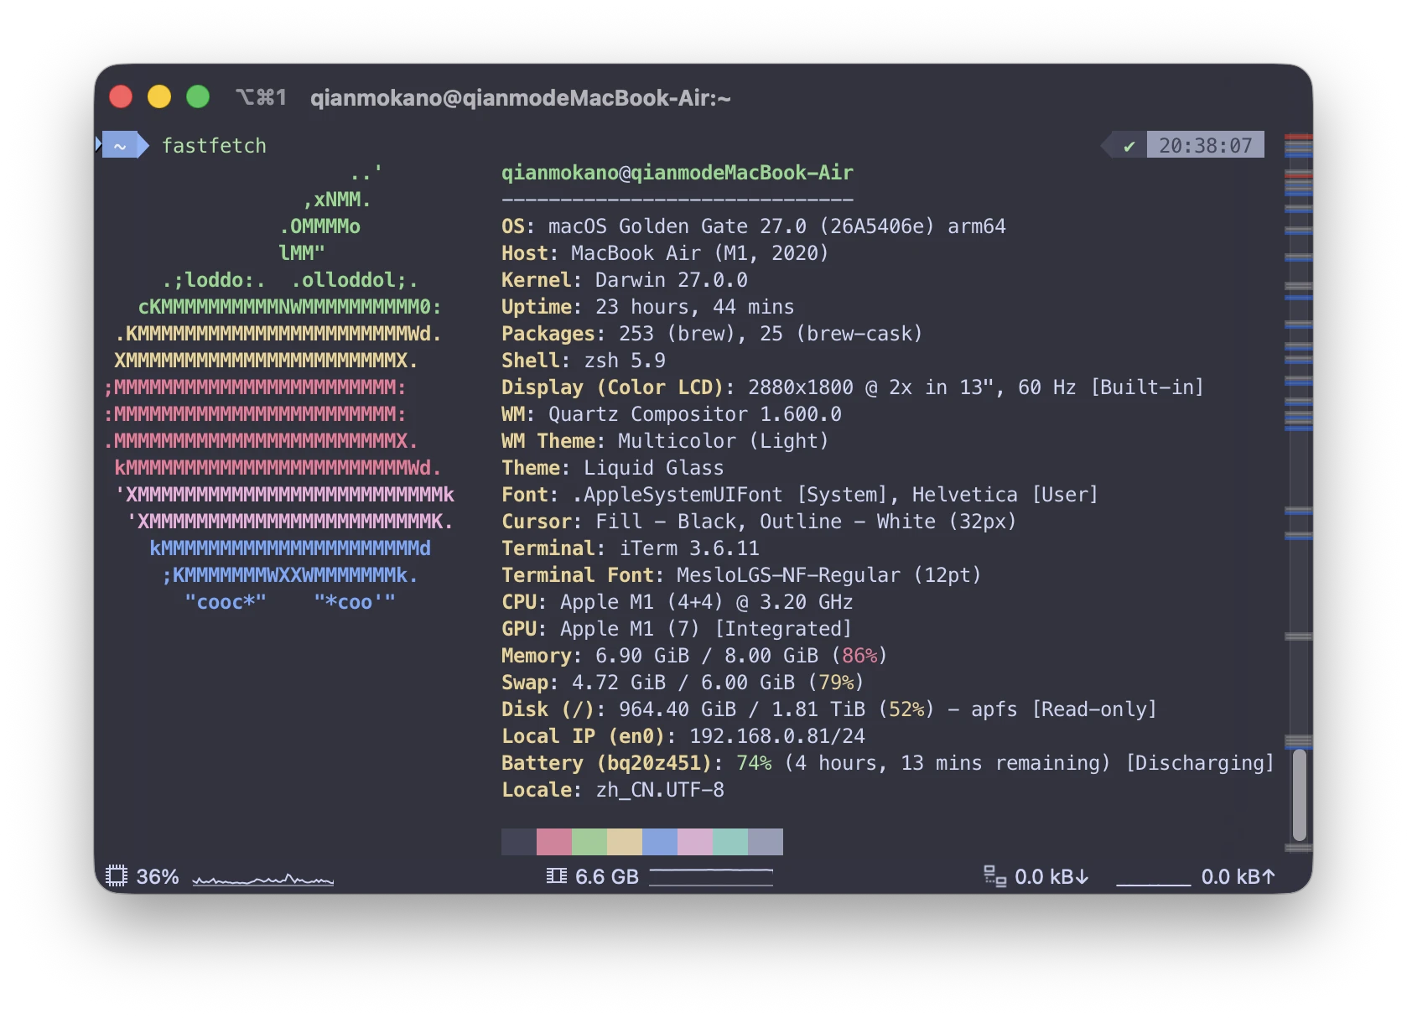
Task: Click the green qianmokano@qianmodeMacBook-Air header
Action: (678, 173)
